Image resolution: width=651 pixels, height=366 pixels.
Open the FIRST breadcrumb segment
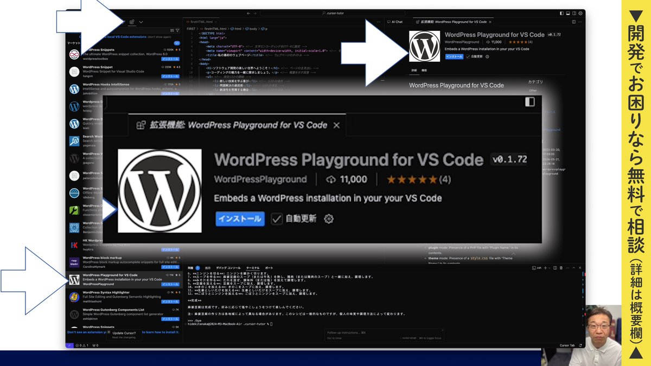[x=191, y=28]
